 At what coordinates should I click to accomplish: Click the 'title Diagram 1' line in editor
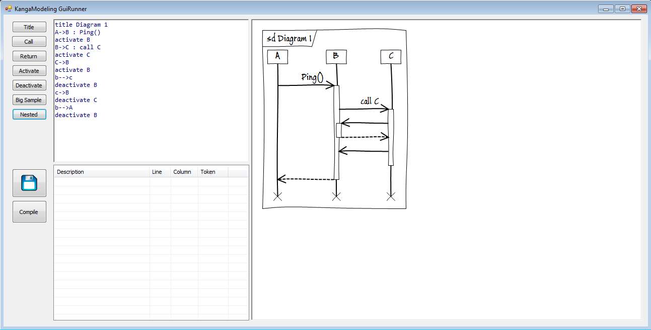point(81,25)
